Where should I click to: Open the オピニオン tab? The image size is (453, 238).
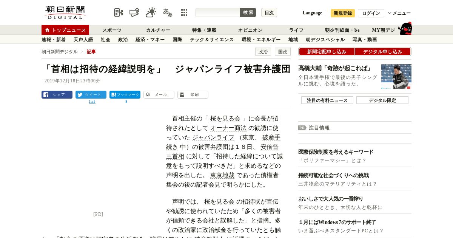[250, 30]
